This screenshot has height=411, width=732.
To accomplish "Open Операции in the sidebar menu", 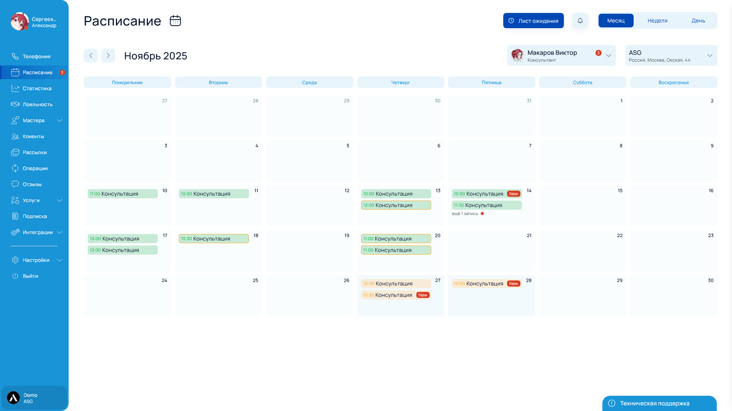I will pos(35,168).
